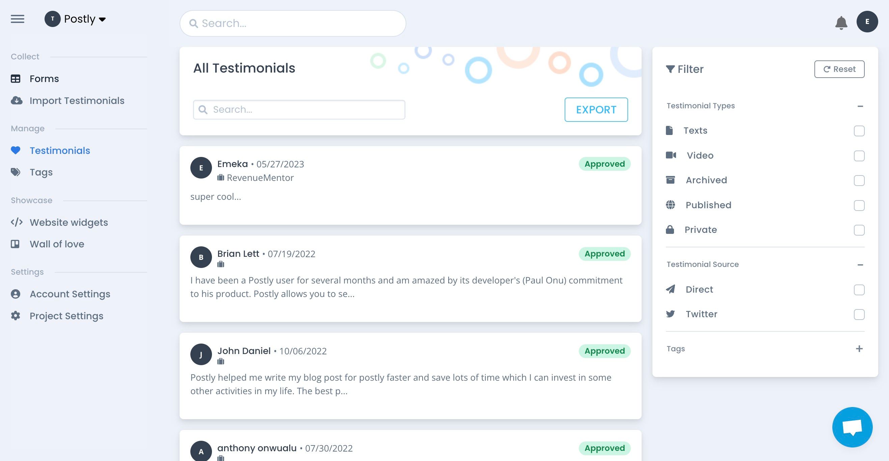Image resolution: width=889 pixels, height=461 pixels.
Task: Tick the Twitter source checkbox
Action: coord(859,314)
